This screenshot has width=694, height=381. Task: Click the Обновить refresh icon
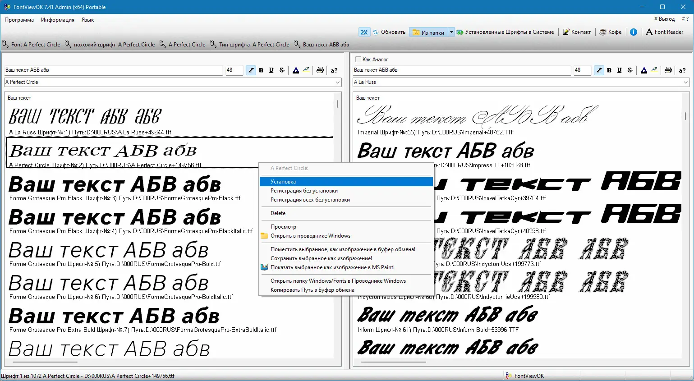(376, 32)
